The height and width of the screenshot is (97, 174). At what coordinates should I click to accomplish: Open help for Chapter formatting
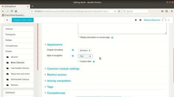point(73,50)
